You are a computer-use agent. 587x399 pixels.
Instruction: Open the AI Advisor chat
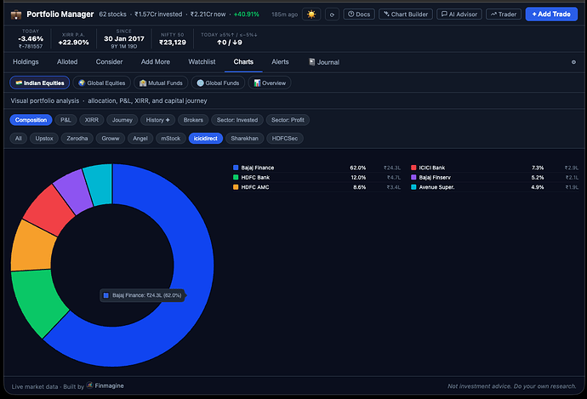[459, 14]
